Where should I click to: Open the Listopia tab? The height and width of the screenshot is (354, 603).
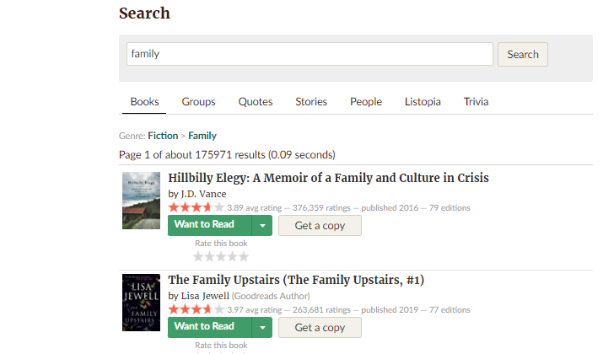423,102
